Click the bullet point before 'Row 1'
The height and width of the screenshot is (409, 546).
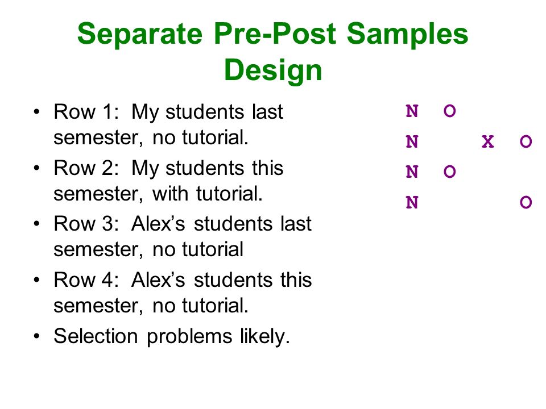37,112
